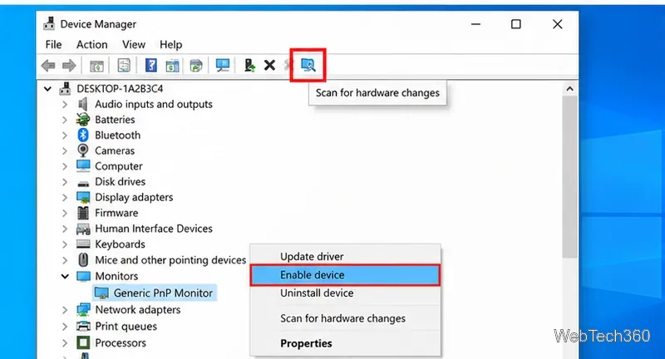Expand the Display adapters category

point(65,198)
